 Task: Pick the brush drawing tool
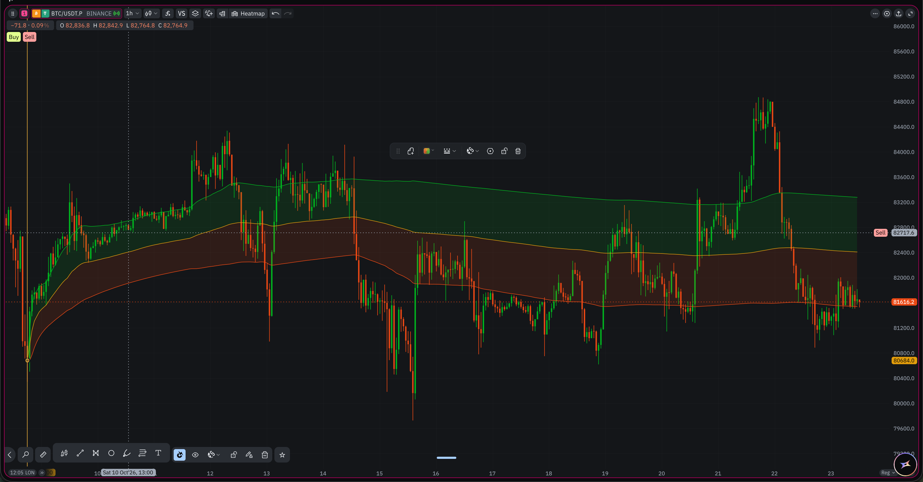click(127, 453)
